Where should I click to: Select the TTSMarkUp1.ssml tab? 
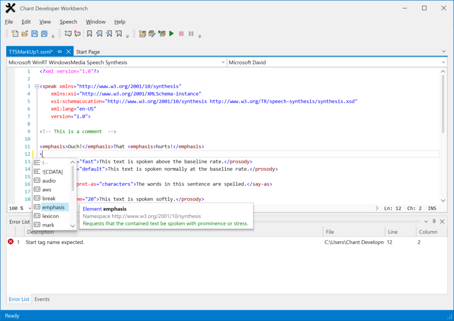click(x=31, y=52)
